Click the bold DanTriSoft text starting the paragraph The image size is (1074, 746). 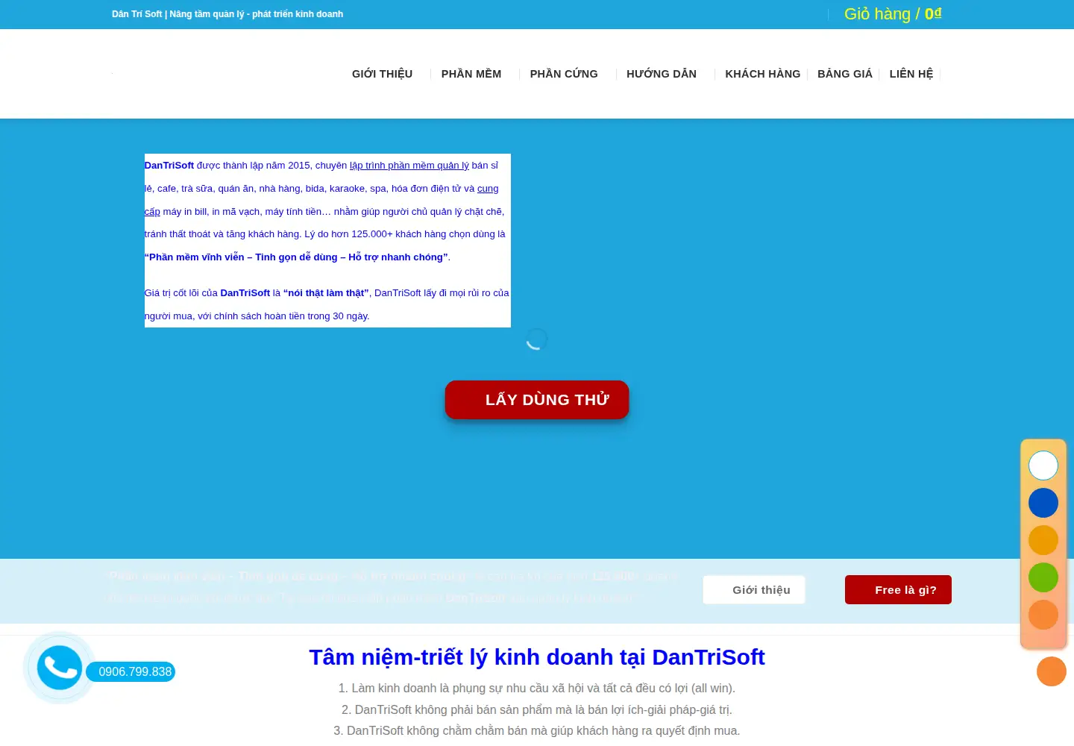pyautogui.click(x=169, y=166)
